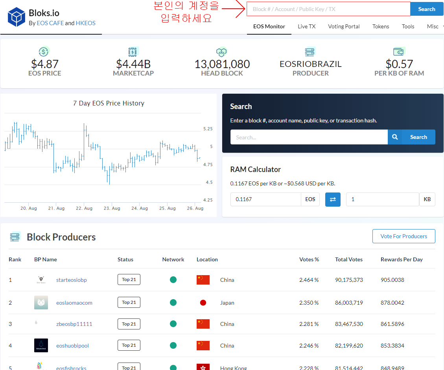
Task: Click green network dot for eoslaomaocom
Action: (x=173, y=303)
